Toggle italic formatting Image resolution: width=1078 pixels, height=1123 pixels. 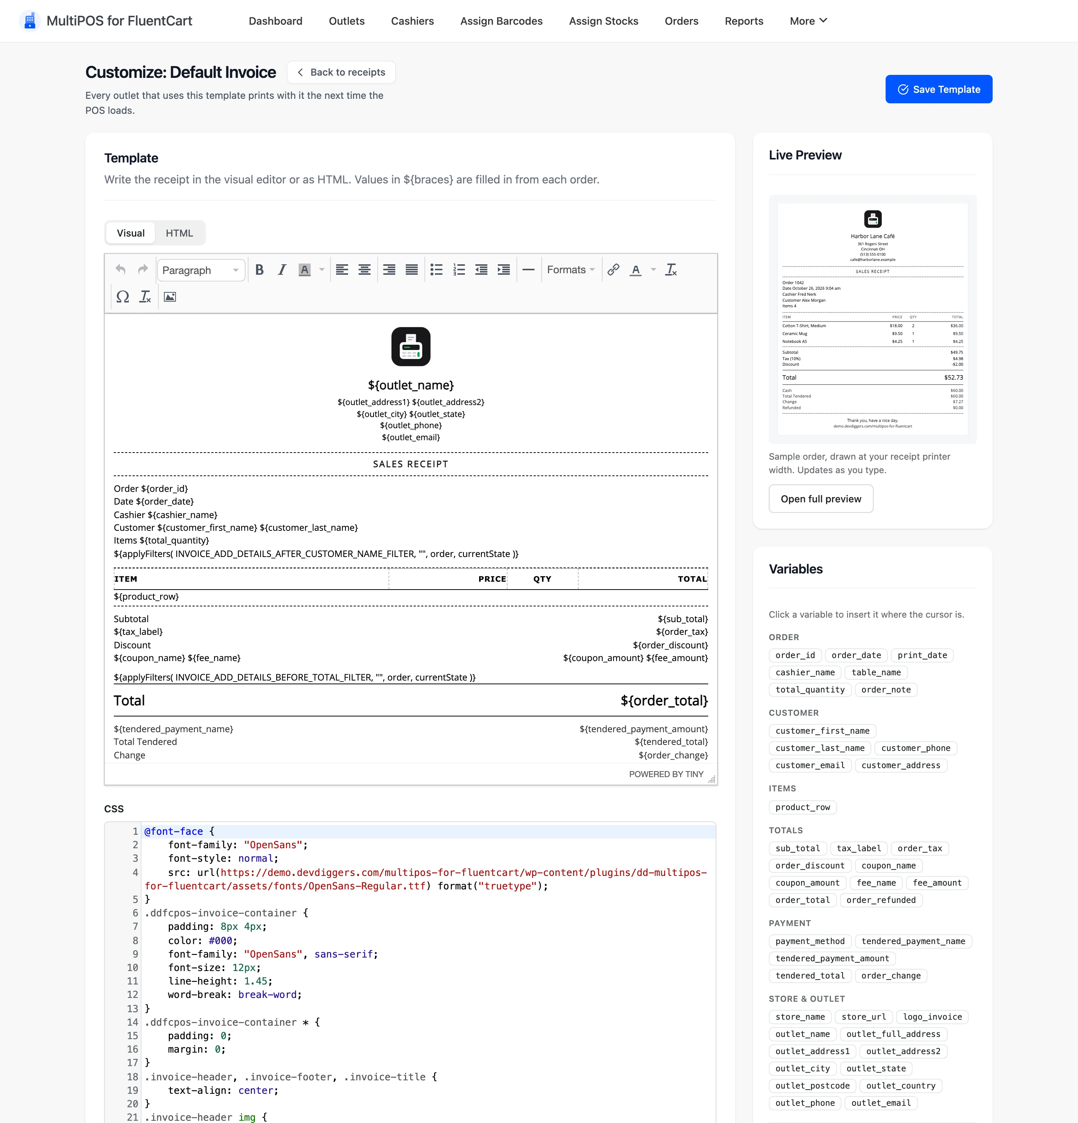click(x=282, y=270)
